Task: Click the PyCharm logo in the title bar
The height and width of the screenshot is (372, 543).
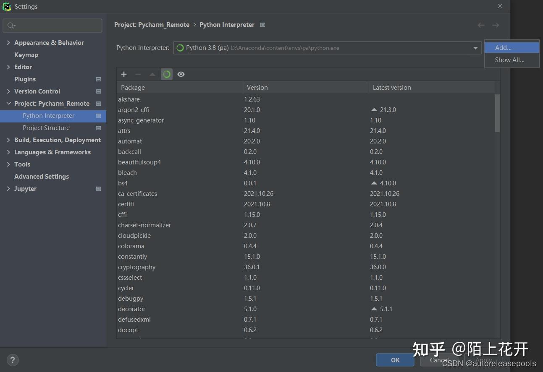Action: [6, 6]
